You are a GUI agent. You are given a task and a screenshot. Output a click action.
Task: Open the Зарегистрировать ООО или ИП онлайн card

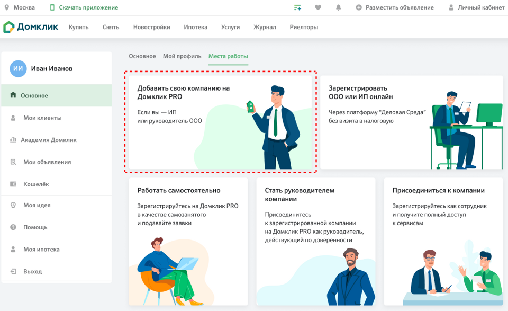coord(412,122)
